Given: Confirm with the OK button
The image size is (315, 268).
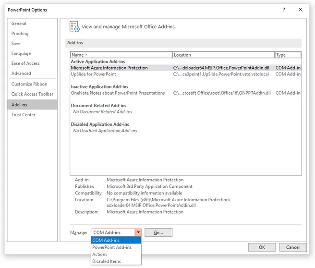Looking at the screenshot, I should (262, 247).
